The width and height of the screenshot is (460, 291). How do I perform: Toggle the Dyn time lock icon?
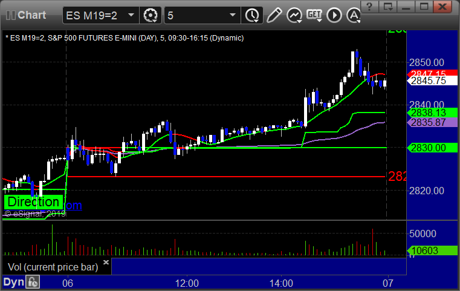[x=33, y=282]
